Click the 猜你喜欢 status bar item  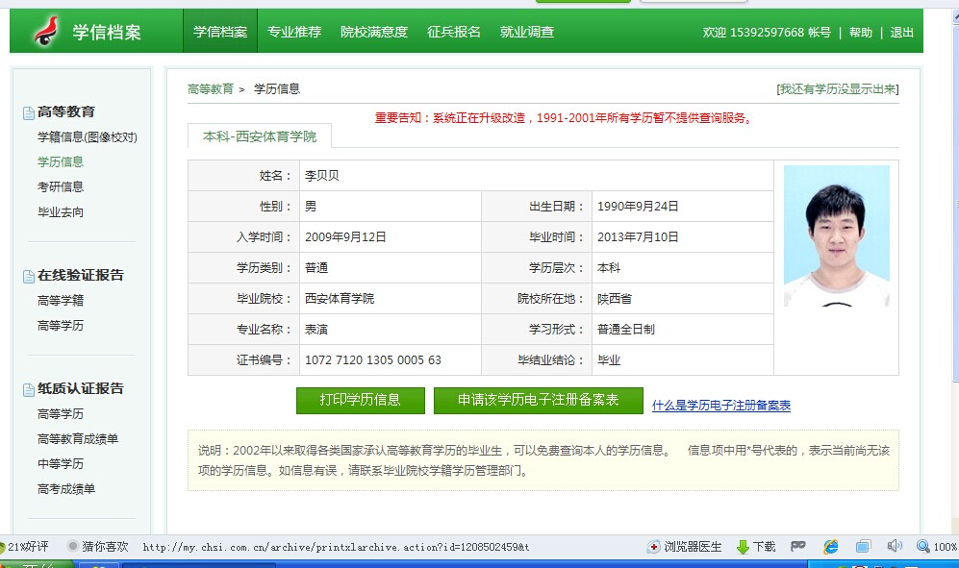tap(98, 547)
